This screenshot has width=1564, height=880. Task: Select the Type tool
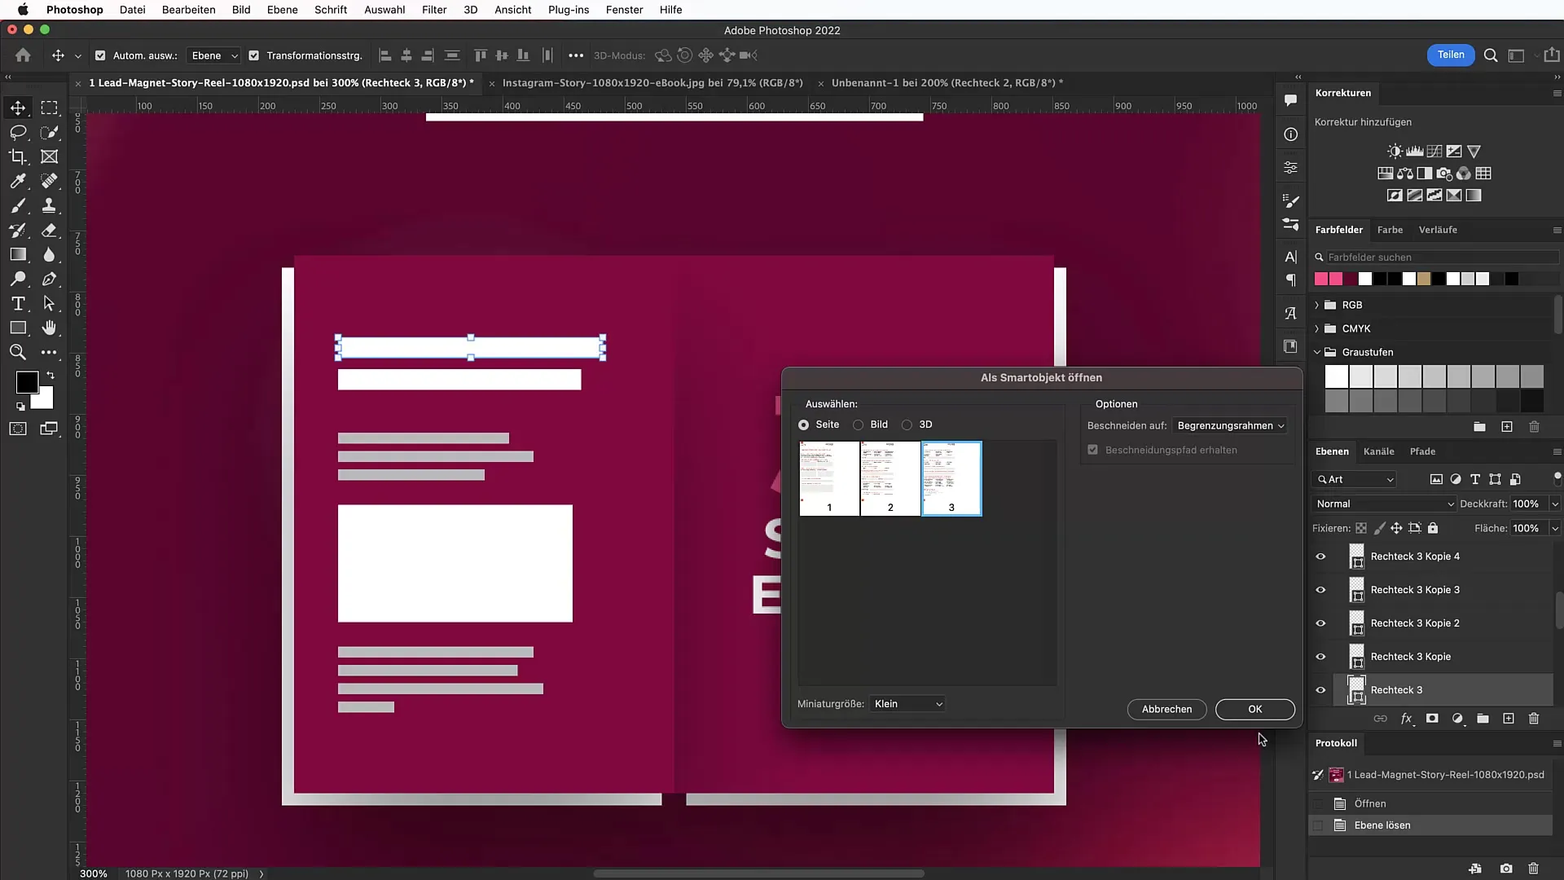click(x=18, y=303)
